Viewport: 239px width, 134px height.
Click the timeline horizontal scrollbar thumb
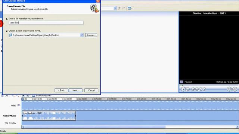pos(95,127)
